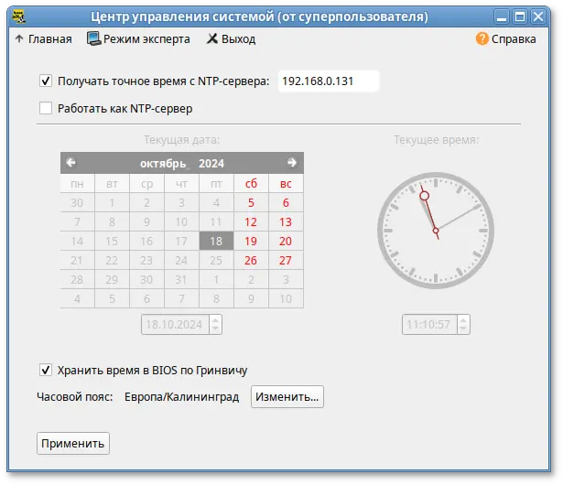The height and width of the screenshot is (485, 563).
Task: Toggle Хранить время в BIOS по Гринвичу
Action: pos(47,370)
